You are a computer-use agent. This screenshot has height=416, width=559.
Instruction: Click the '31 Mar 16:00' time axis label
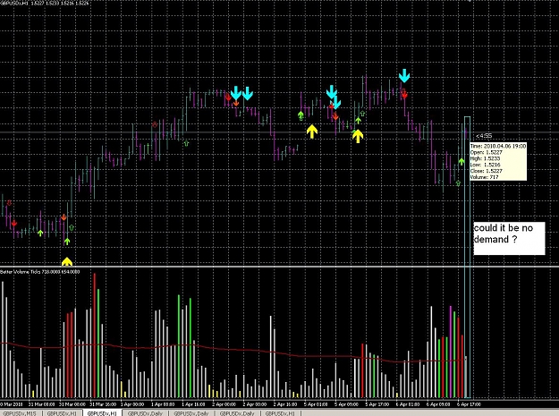(x=103, y=404)
